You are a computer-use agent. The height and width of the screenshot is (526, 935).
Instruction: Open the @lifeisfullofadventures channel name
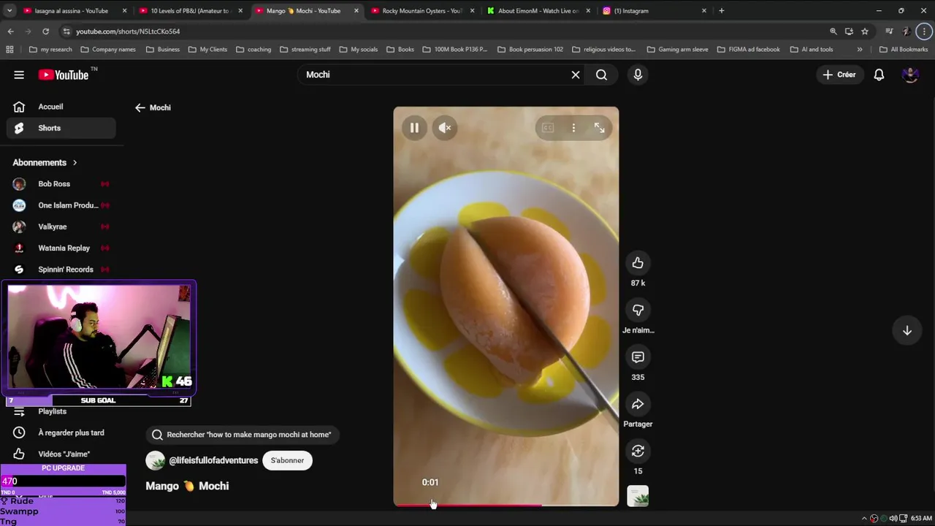pyautogui.click(x=213, y=460)
